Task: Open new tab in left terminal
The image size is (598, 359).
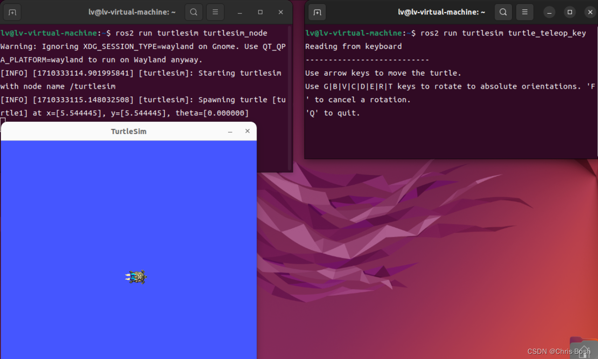Action: click(x=13, y=12)
